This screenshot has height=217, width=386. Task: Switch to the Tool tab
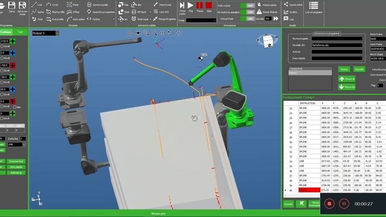click(20, 32)
